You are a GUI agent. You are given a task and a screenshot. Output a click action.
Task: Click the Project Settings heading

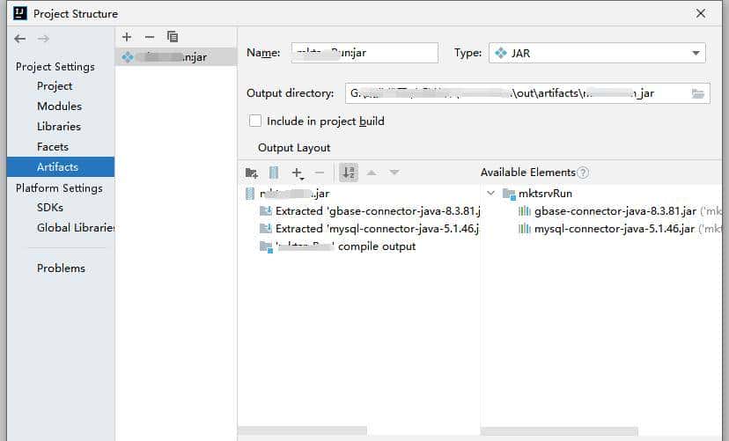pos(55,66)
